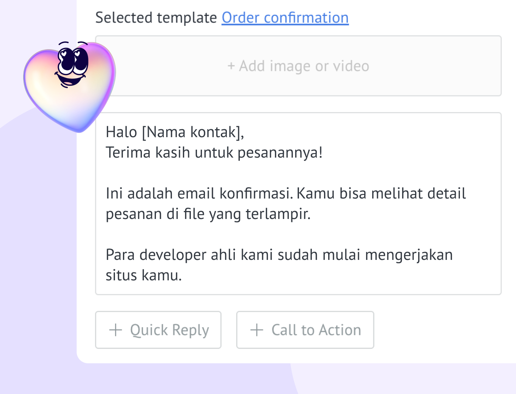Add a Quick Reply button

(x=158, y=330)
